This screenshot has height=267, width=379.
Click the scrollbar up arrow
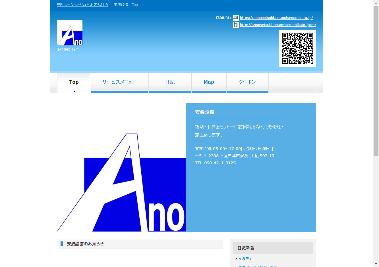pyautogui.click(x=376, y=3)
